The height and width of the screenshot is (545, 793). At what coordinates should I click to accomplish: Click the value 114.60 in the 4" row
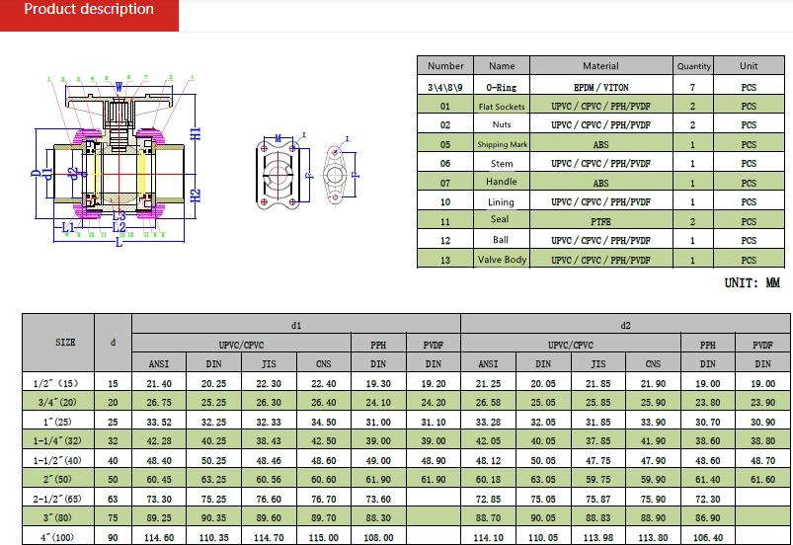point(159,537)
